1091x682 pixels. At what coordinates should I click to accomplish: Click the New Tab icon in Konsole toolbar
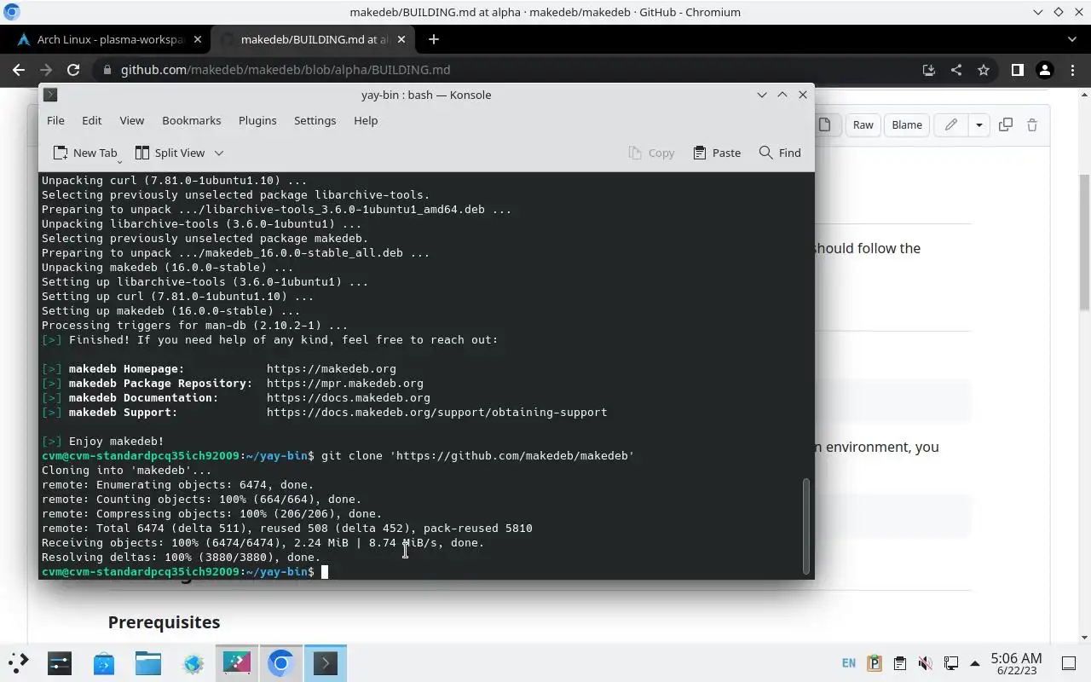click(61, 153)
